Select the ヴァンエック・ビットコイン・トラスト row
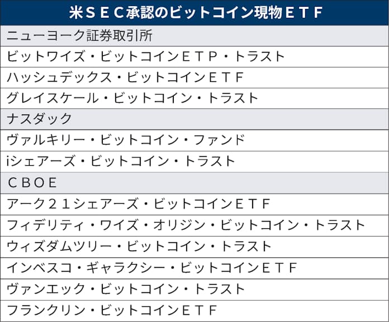Screen dimensions: 389x322 click(126, 289)
